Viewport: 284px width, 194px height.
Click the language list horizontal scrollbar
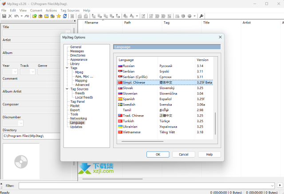[142, 141]
